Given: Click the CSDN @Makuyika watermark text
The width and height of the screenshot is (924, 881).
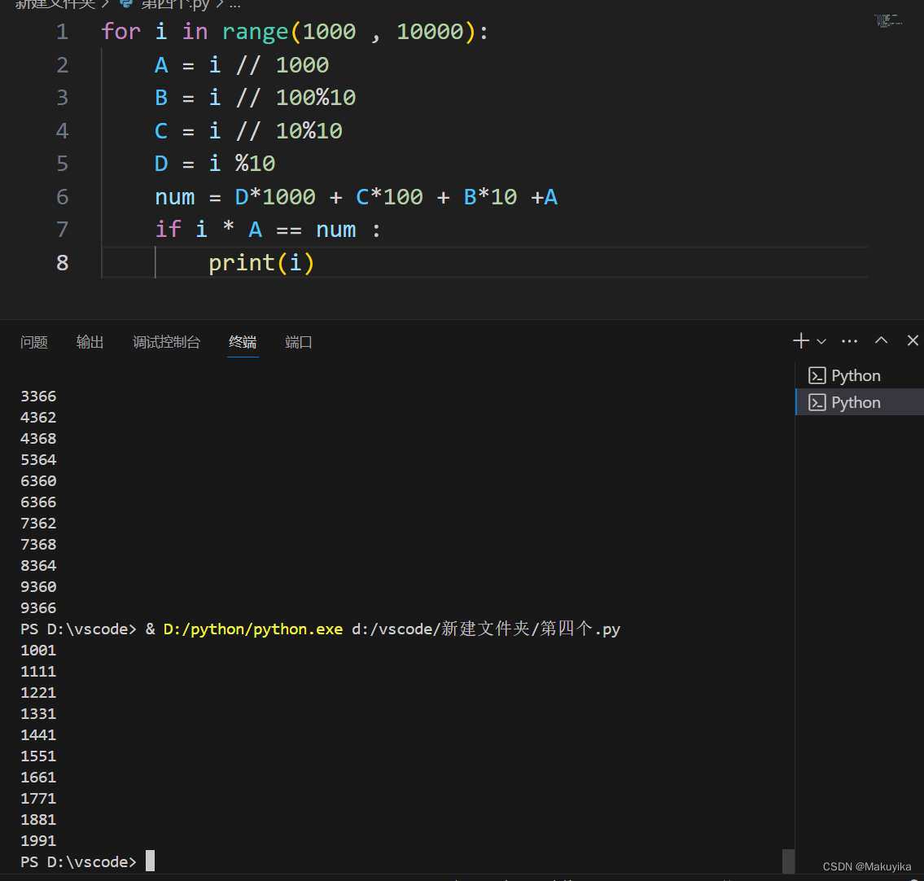Looking at the screenshot, I should point(866,866).
